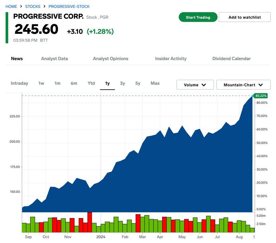Viewport: 276px width, 243px height.
Task: Click the 2.50m volume axis label
Action: tap(261, 224)
